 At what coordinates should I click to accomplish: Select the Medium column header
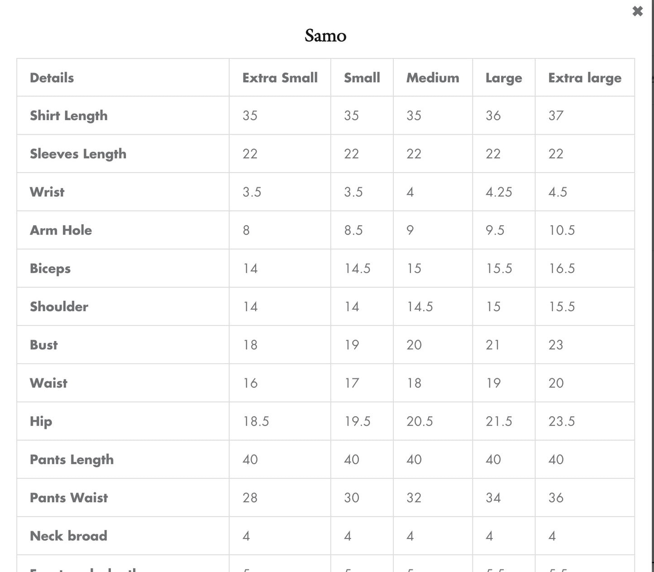coord(432,78)
